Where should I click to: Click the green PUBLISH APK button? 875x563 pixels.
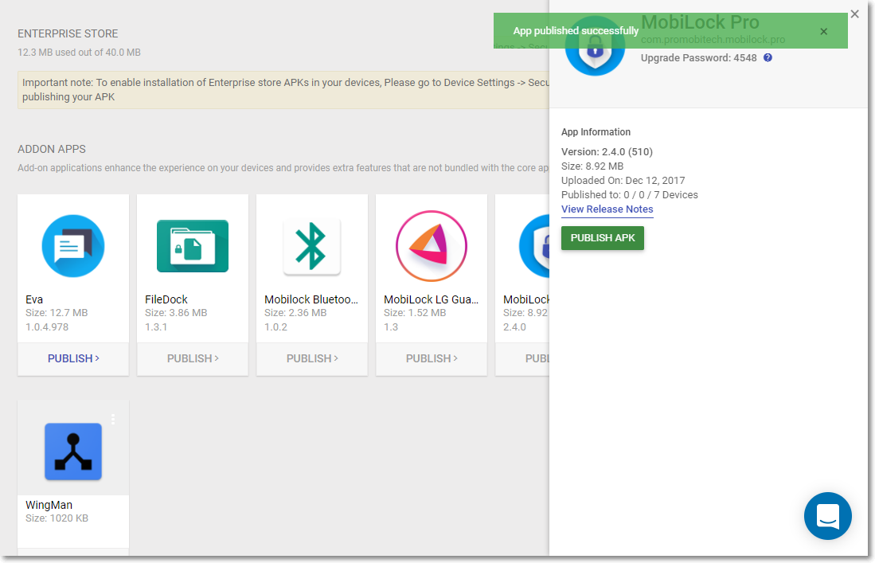pyautogui.click(x=603, y=237)
